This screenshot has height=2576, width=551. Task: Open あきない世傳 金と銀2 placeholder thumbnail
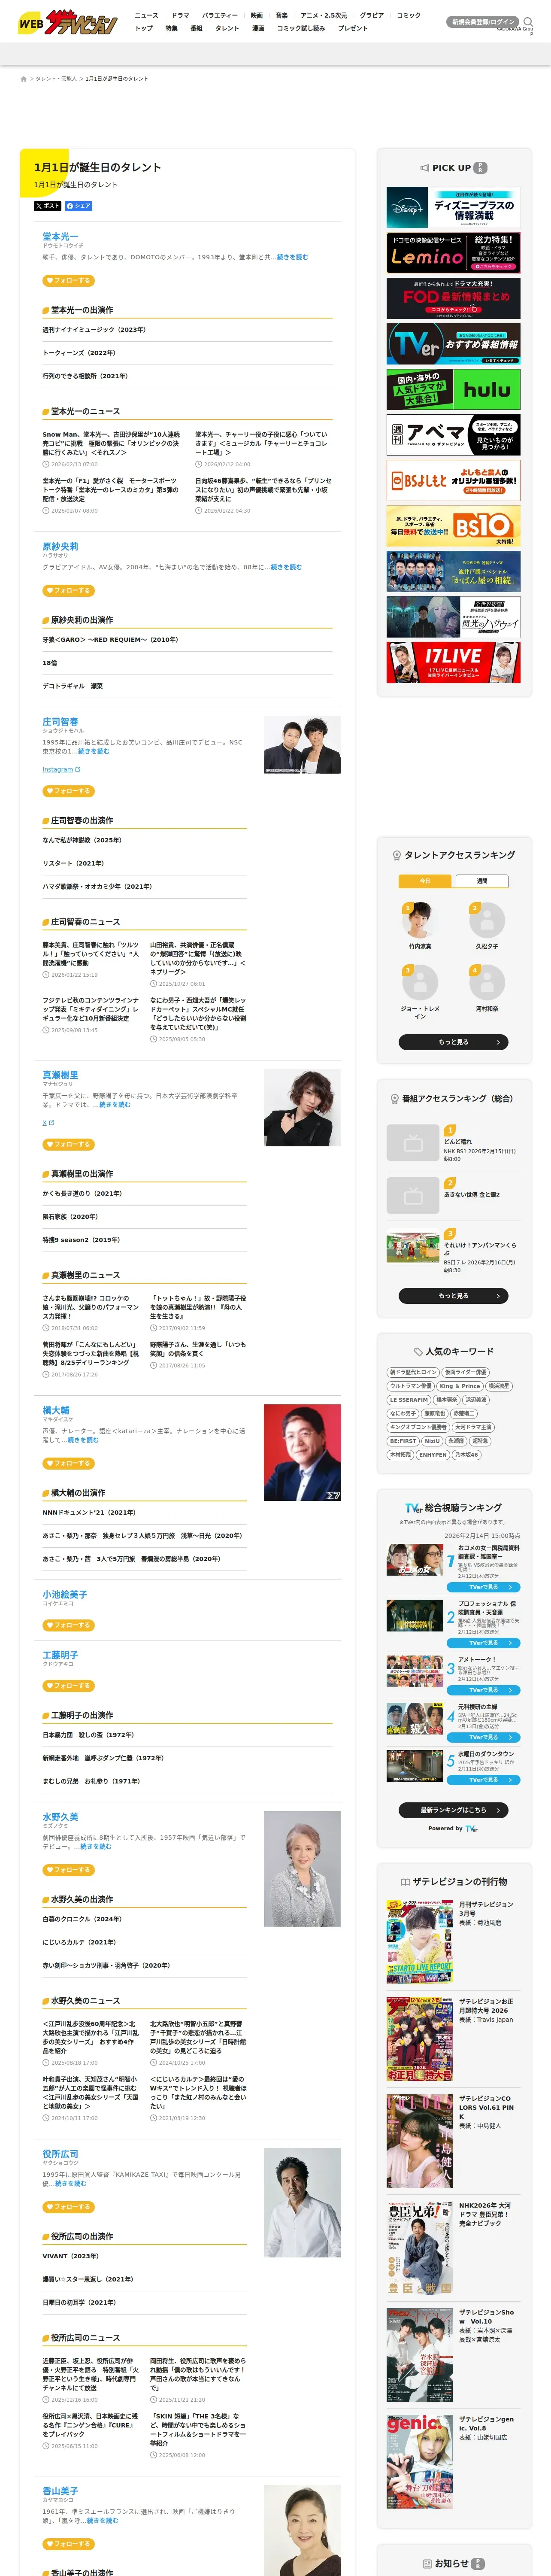pyautogui.click(x=413, y=1195)
